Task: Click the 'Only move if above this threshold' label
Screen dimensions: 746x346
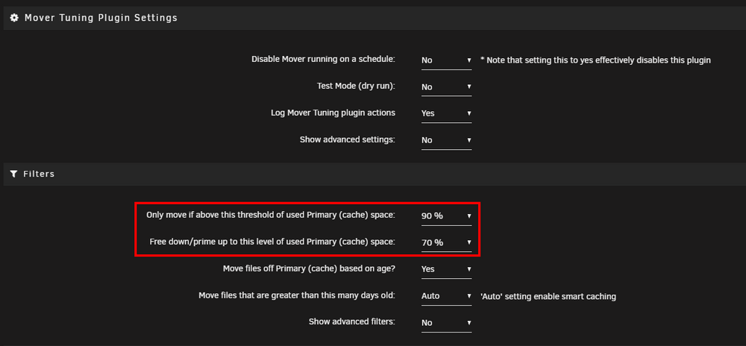Action: [272, 215]
